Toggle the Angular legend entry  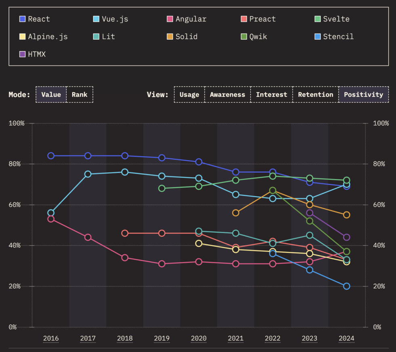[187, 19]
